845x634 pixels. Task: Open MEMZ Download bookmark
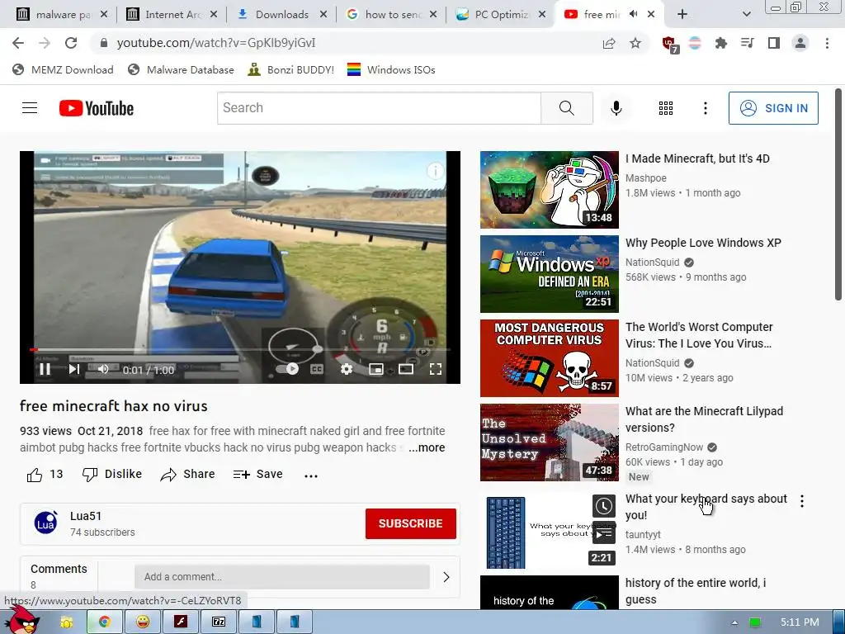click(x=63, y=69)
